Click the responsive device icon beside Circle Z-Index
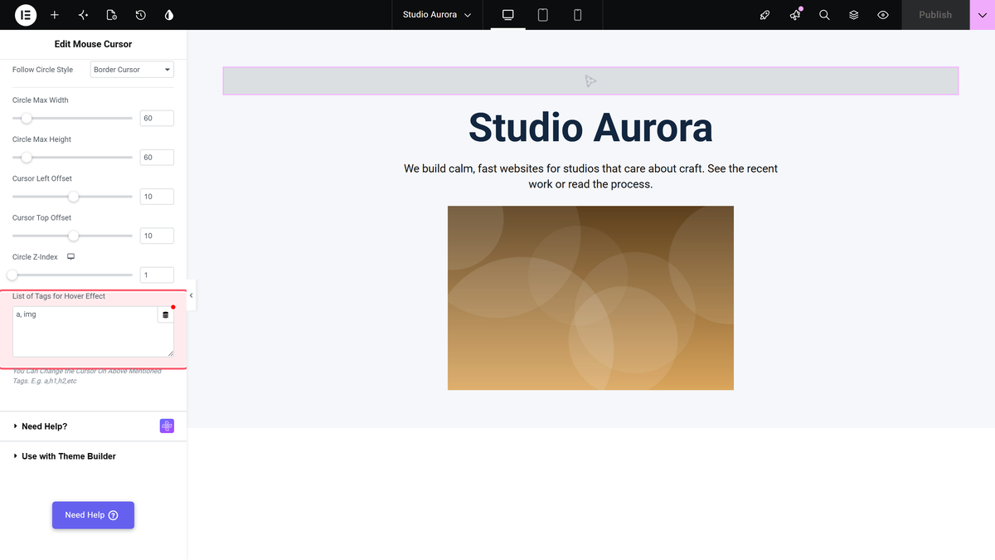Screen dimensions: 995x560 click(x=71, y=257)
